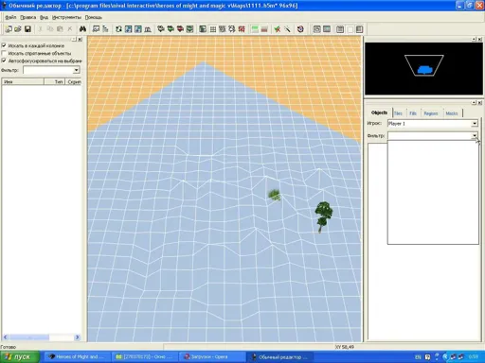Click the New map toolbar icon
Image resolution: width=485 pixels, height=363 pixels.
click(9, 29)
